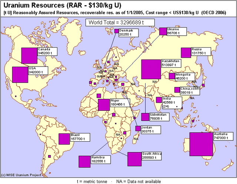Viewport: 237px width, 184px height.
Task: Click the purple square for Niger
Action: (104, 104)
